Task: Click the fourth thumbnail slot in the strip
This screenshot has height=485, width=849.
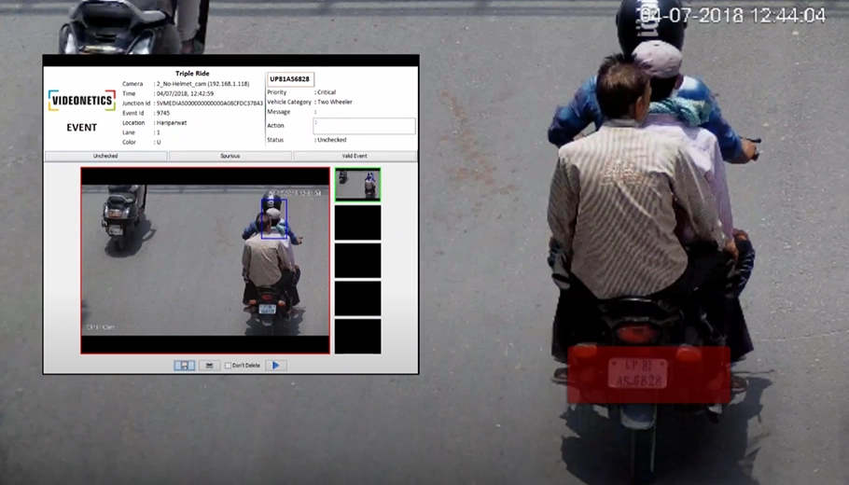Action: 357,298
